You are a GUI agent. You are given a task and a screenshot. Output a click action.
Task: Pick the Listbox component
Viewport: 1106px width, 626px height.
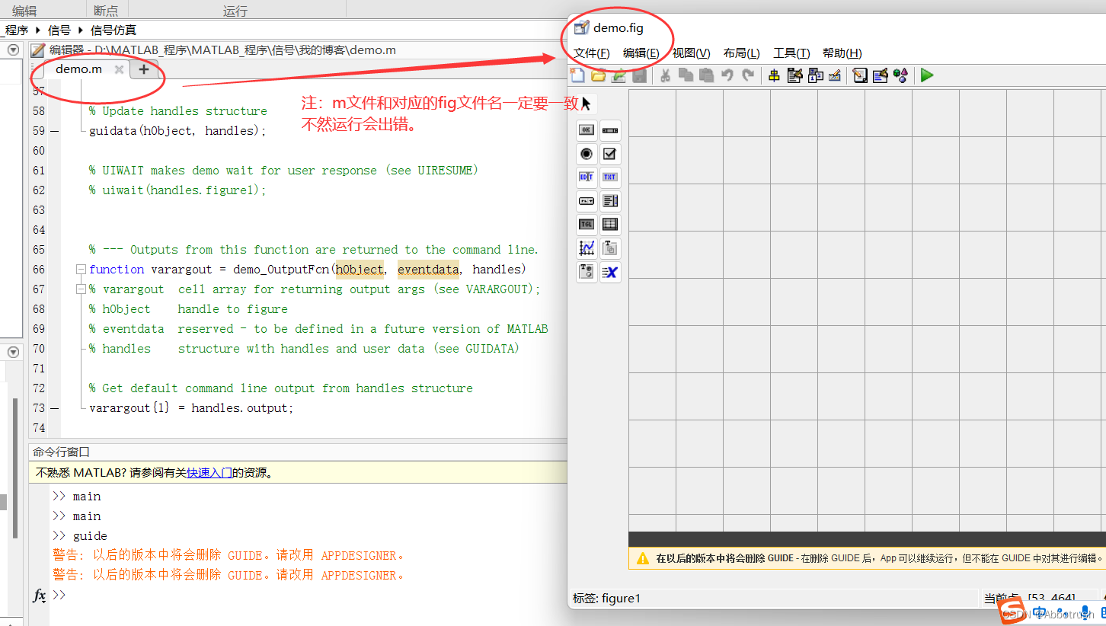pyautogui.click(x=610, y=201)
